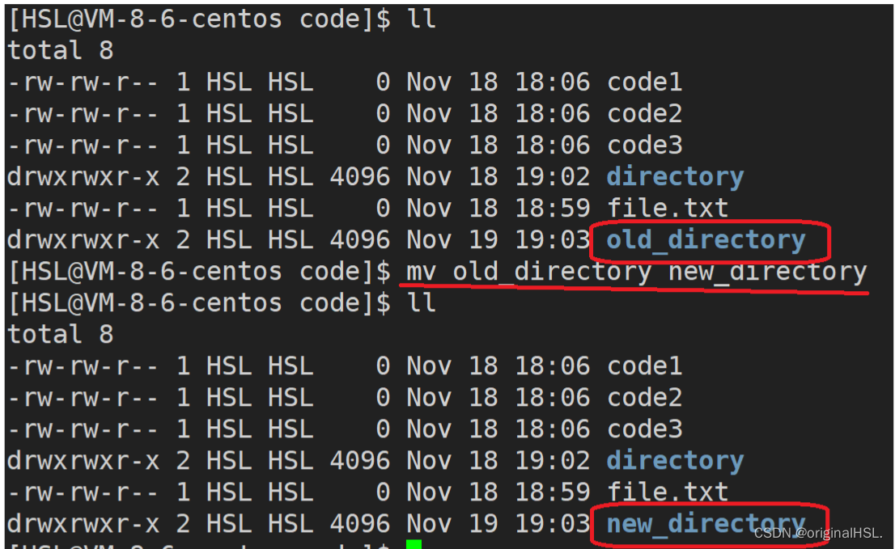
Task: Click drwxrwxr-x permissions on new_directory row
Action: [83, 523]
